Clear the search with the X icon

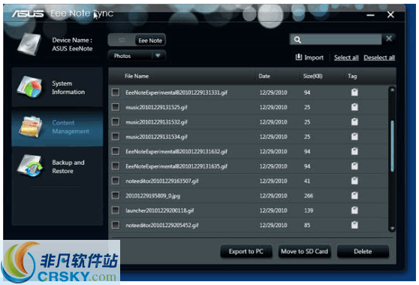click(389, 38)
